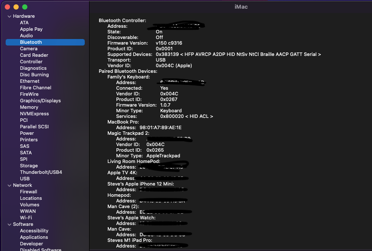Viewport: 372px width, 251px height.
Task: Open the Printers section
Action: [x=29, y=140]
